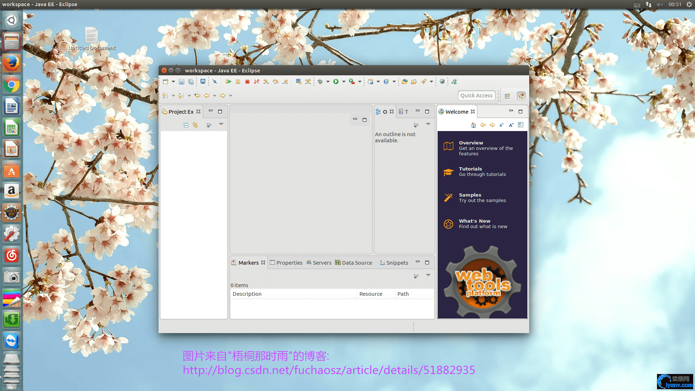Open the Forward navigation history dropdown
Screen dimensions: 695x391
pyautogui.click(x=231, y=96)
